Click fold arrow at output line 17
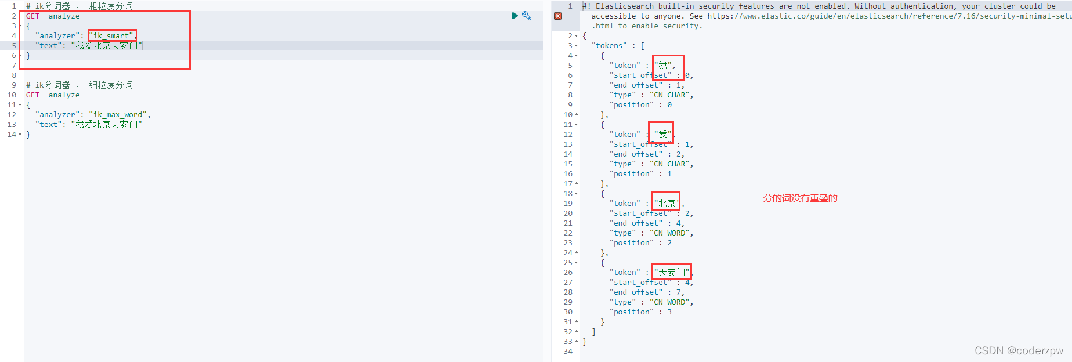 (x=577, y=184)
